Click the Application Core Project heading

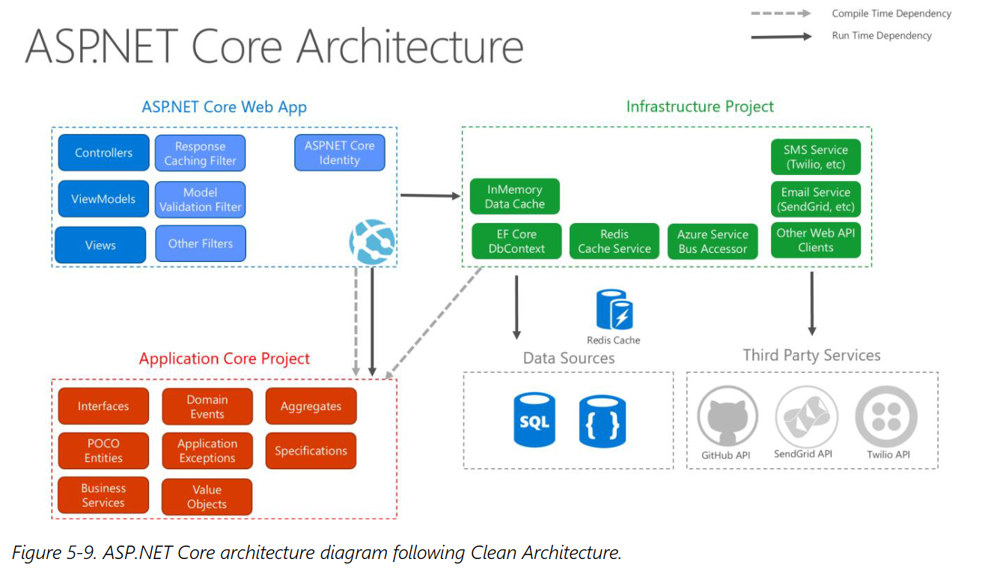coord(224,358)
